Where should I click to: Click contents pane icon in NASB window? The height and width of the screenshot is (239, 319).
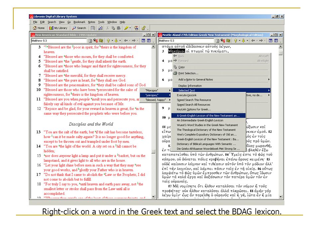(x=90, y=40)
